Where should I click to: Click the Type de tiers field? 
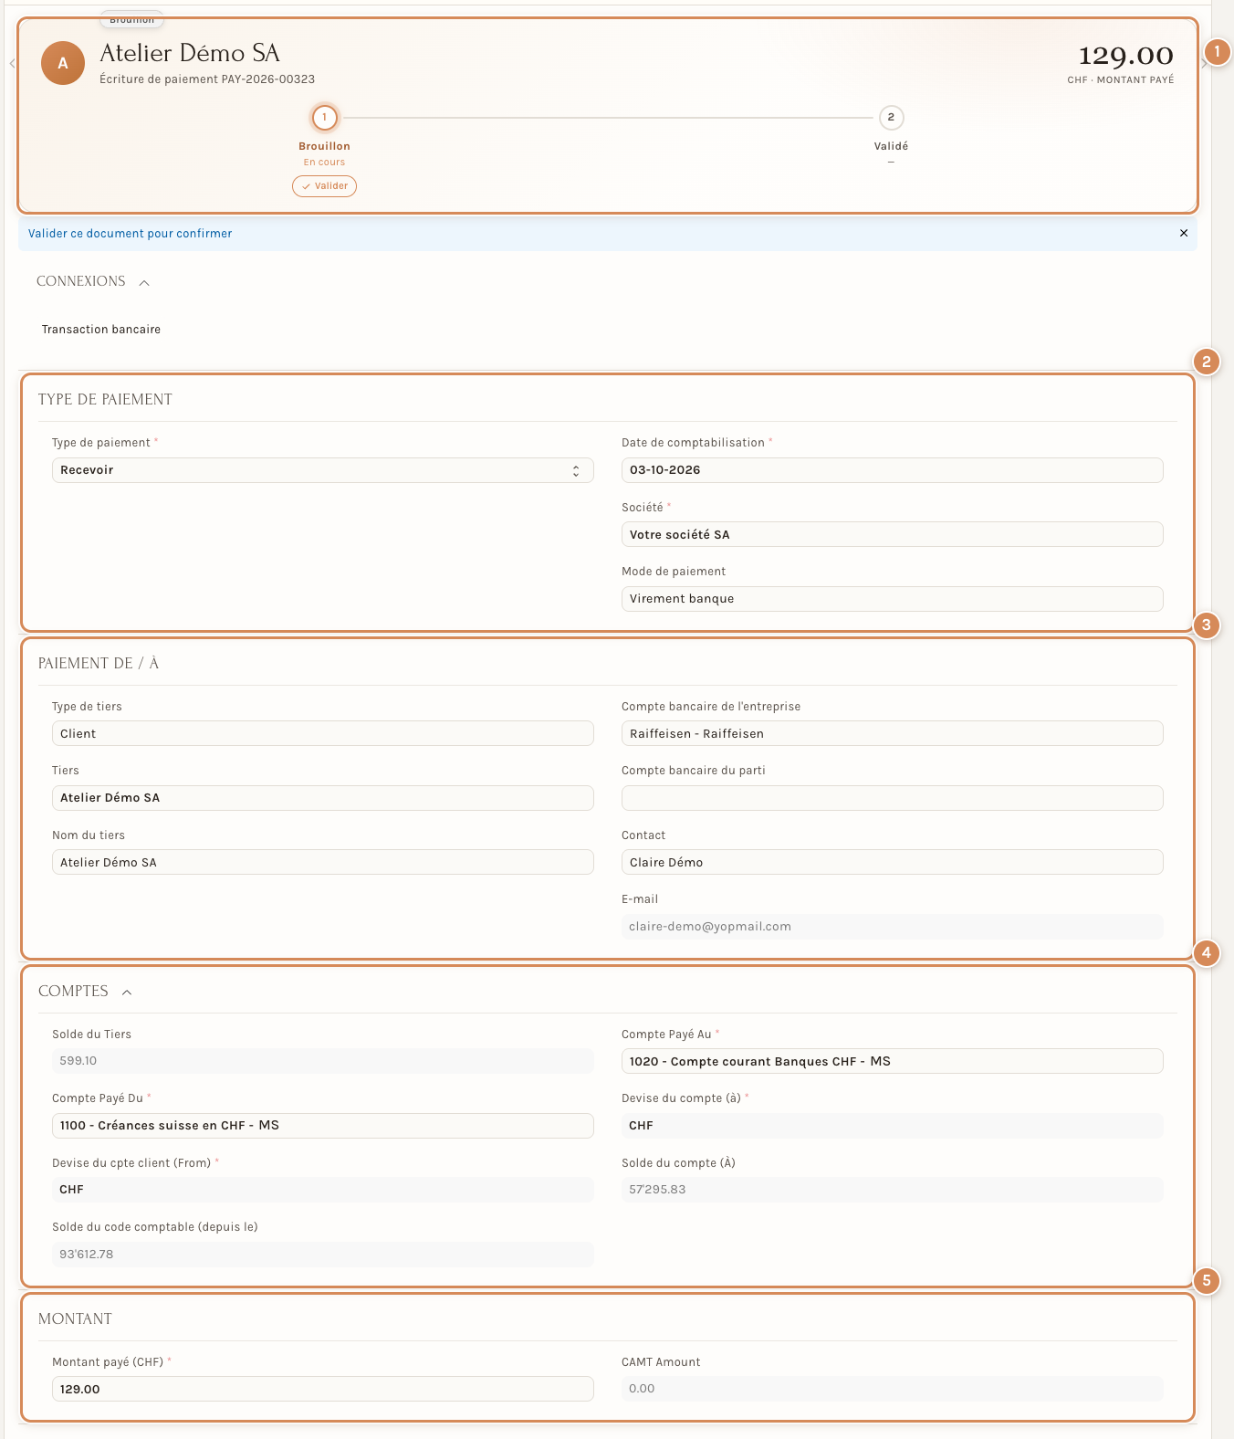[322, 733]
